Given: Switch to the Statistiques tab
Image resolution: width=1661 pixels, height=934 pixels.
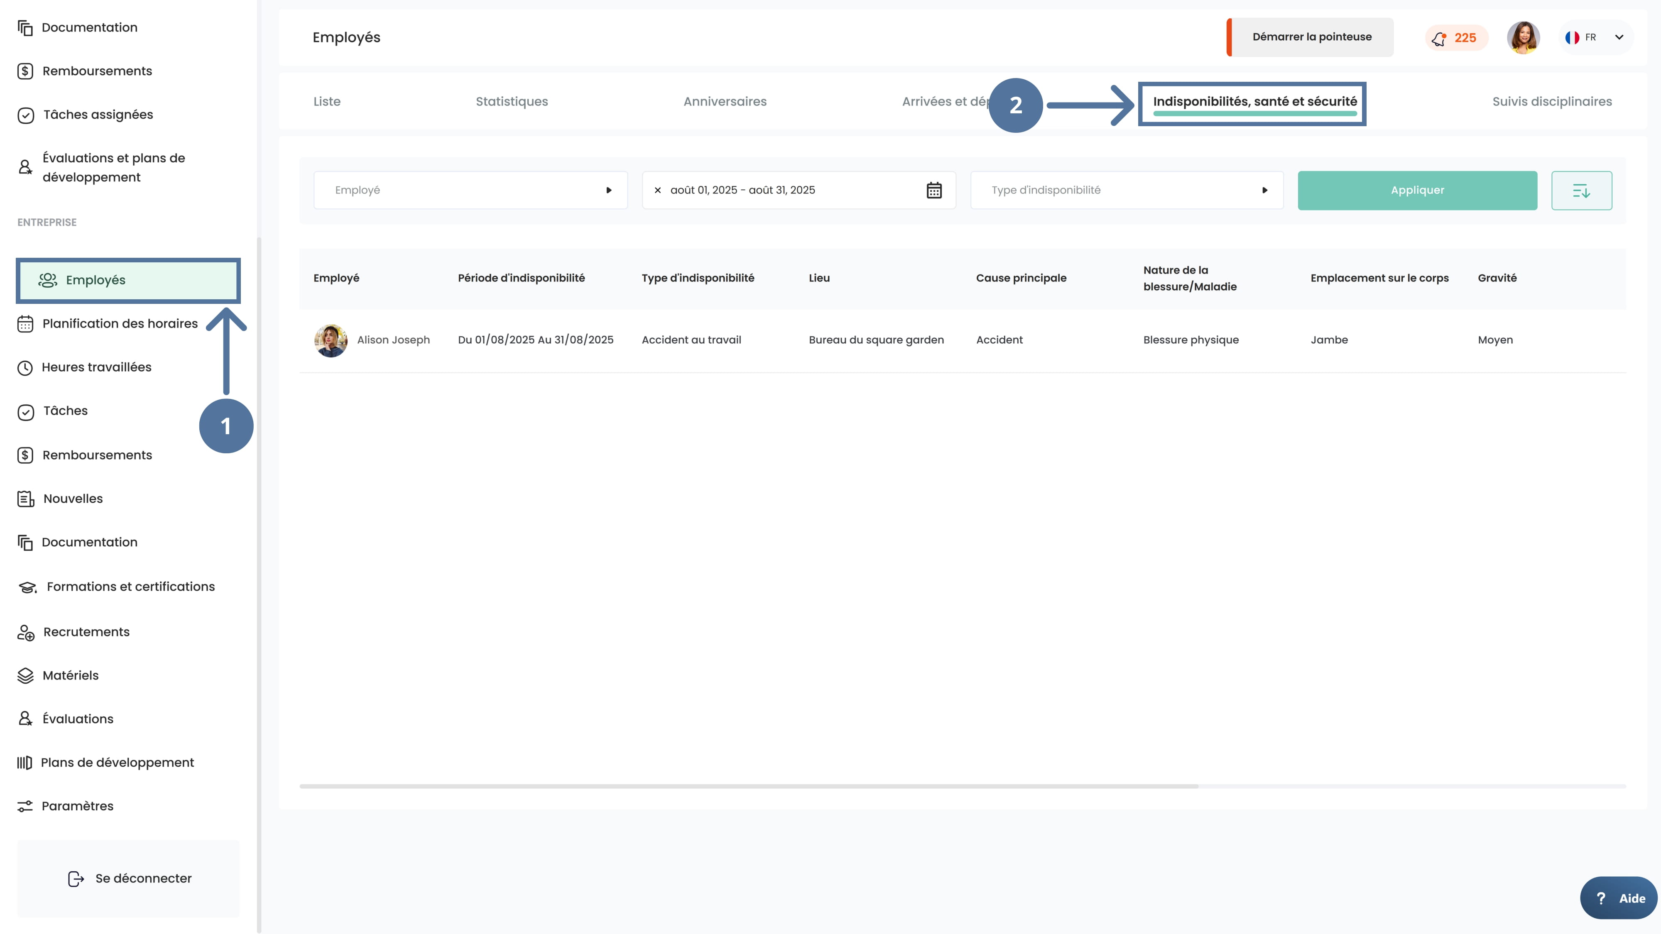Looking at the screenshot, I should 511,101.
